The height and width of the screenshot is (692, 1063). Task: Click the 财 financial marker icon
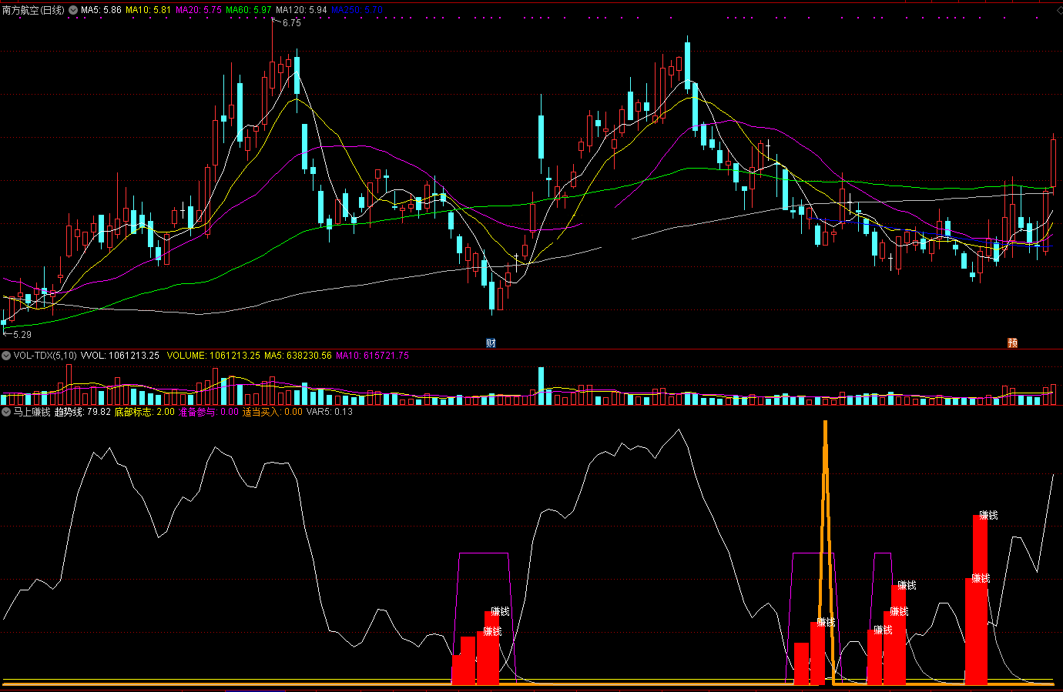tap(491, 343)
